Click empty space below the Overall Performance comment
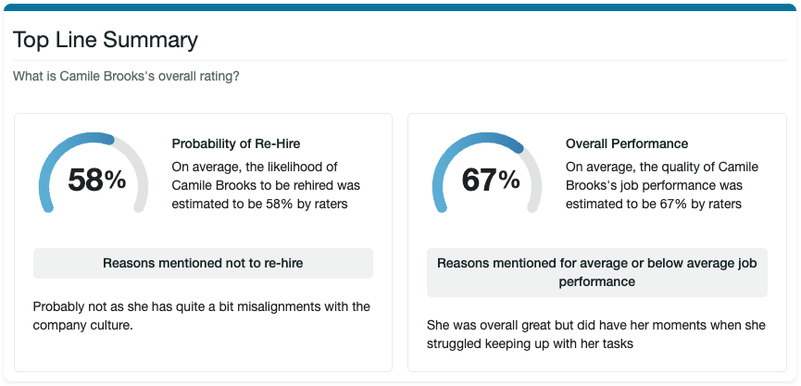This screenshot has height=386, width=801. coord(596,362)
